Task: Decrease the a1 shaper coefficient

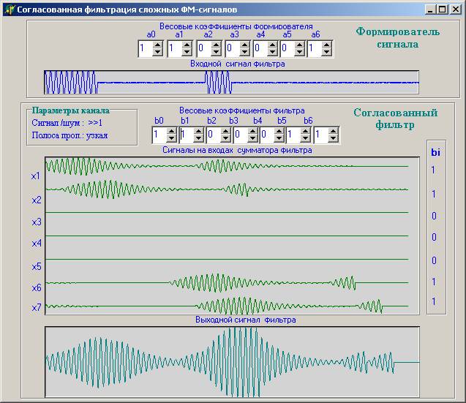Action: 187,52
